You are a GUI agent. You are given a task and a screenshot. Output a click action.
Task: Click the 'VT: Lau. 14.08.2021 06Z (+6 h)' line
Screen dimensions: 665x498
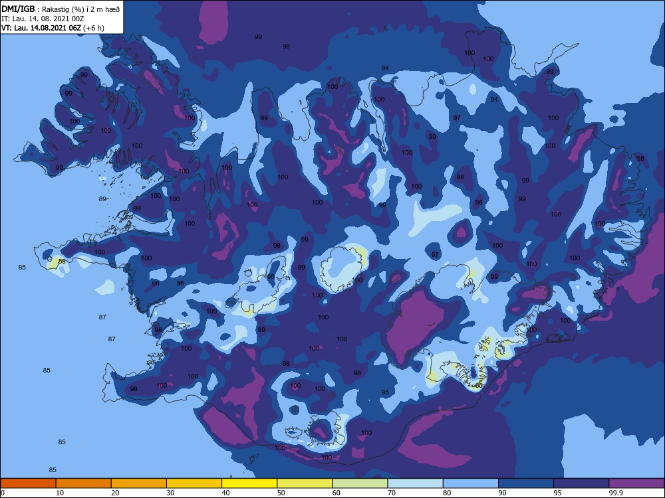coord(53,28)
